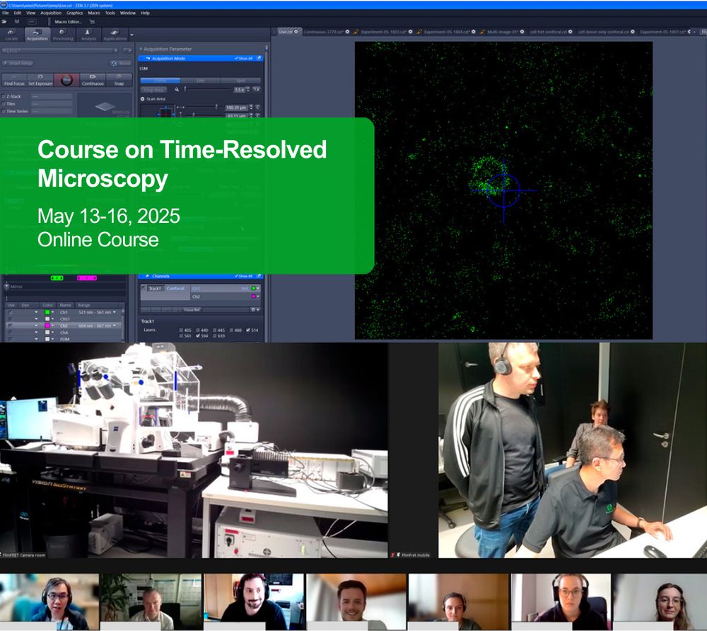Enable the Z-Stack checkbox
Screen dimensions: 707x631
[x=4, y=96]
